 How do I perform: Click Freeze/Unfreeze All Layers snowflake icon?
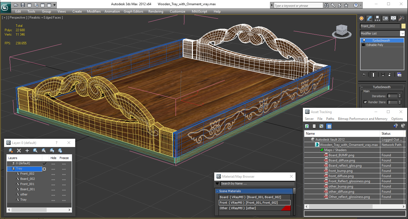click(60, 151)
